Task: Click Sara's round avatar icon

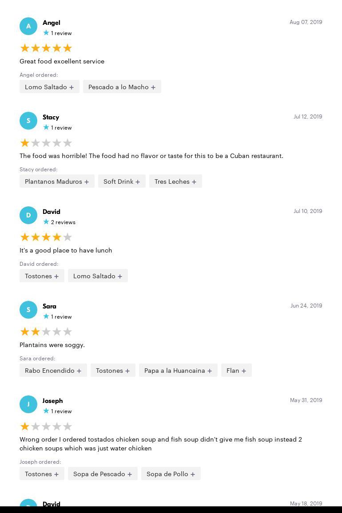Action: 28,310
